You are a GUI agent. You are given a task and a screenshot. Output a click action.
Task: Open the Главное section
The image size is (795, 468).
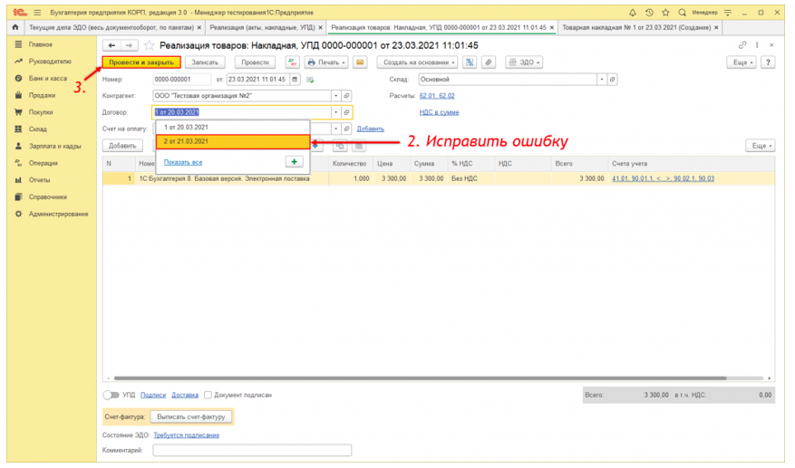(41, 44)
